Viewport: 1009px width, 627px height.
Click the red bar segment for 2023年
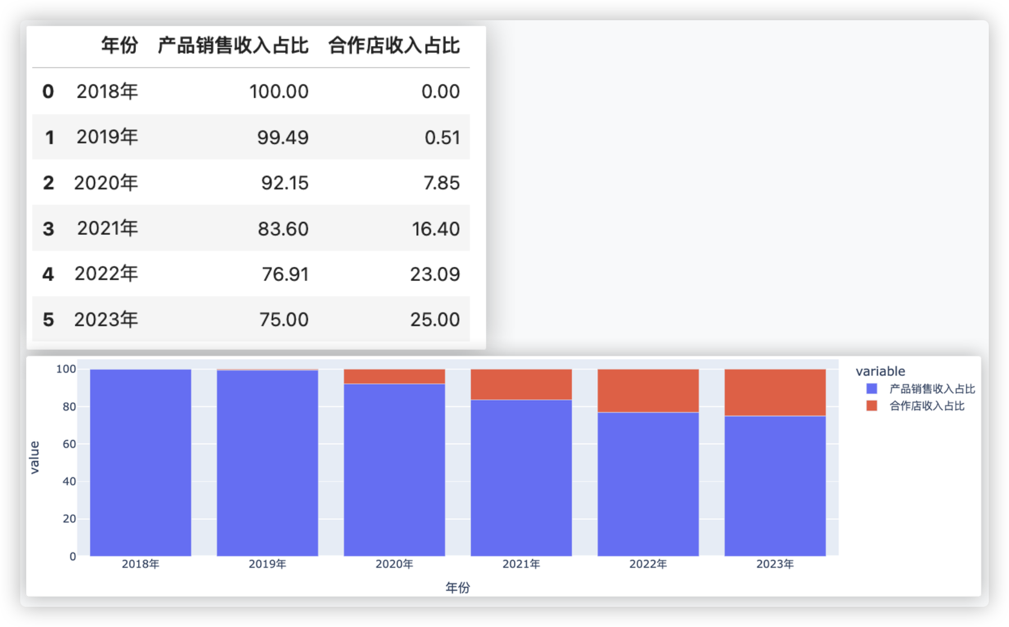click(x=775, y=392)
